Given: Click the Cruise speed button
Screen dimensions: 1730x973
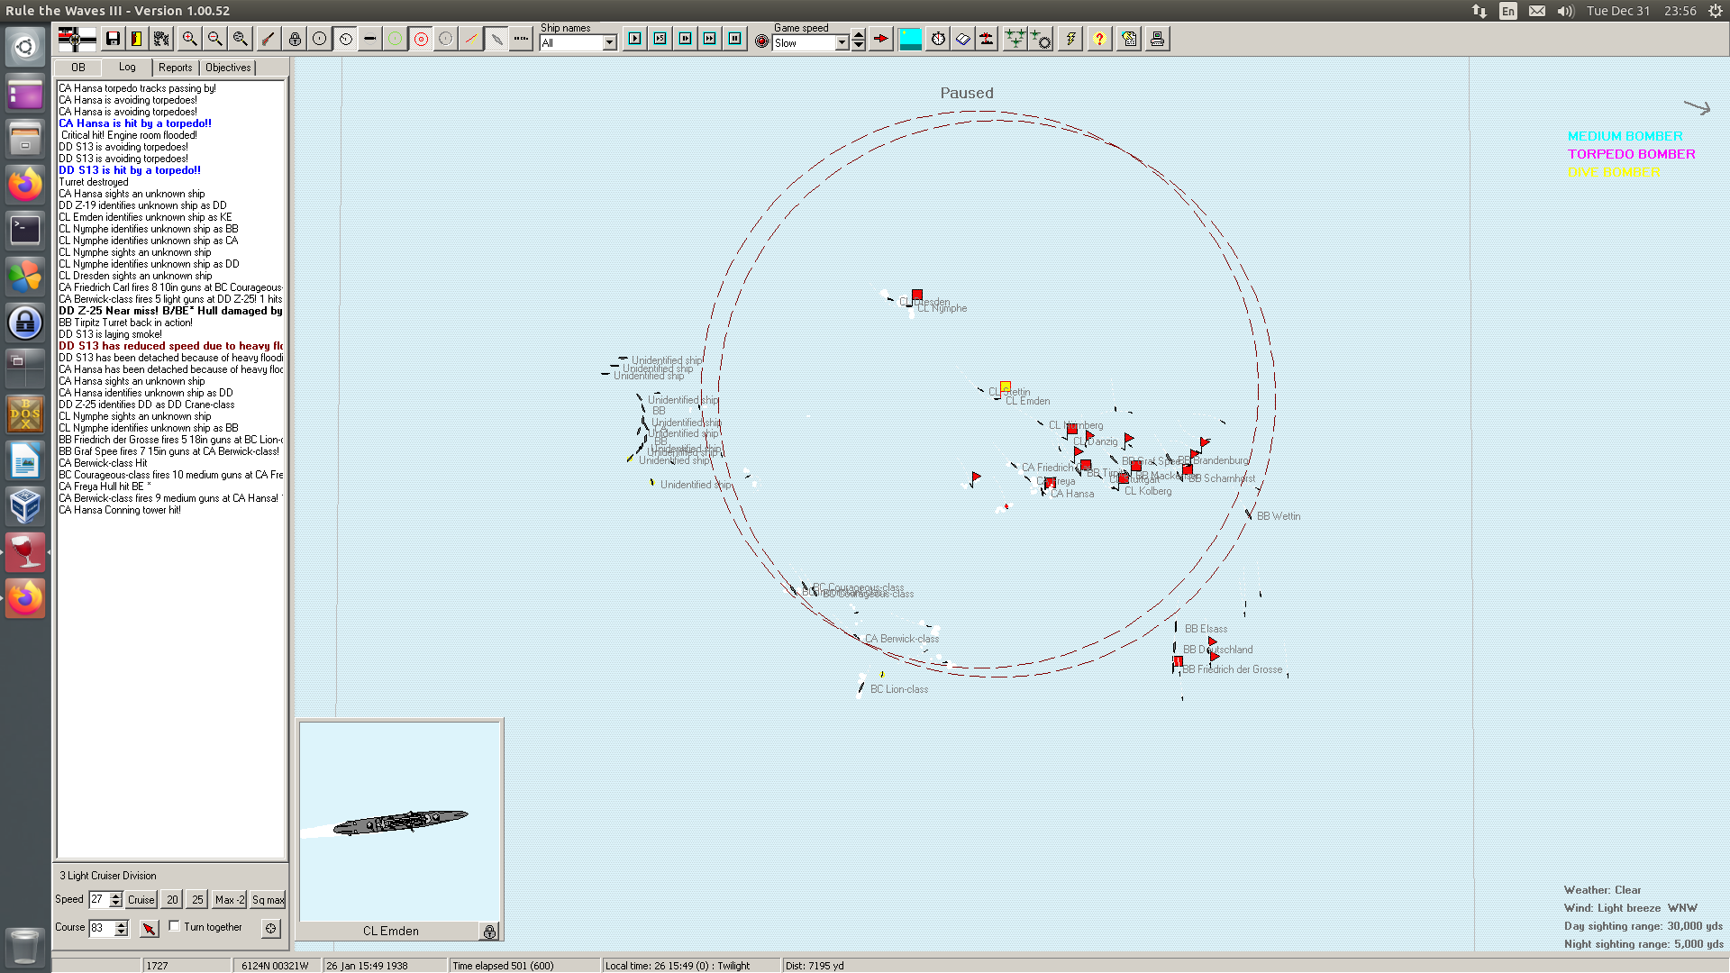Looking at the screenshot, I should click(x=141, y=900).
